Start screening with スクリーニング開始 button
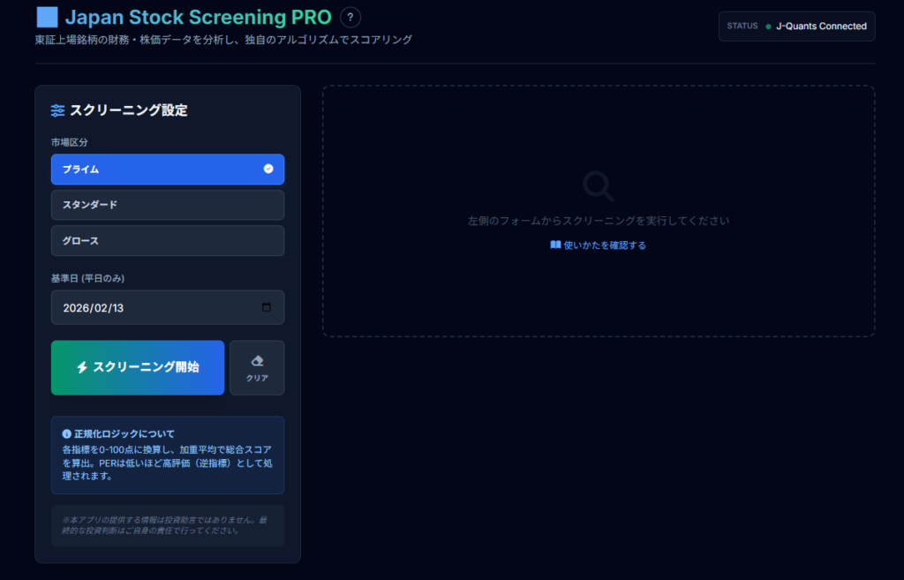 tap(138, 367)
